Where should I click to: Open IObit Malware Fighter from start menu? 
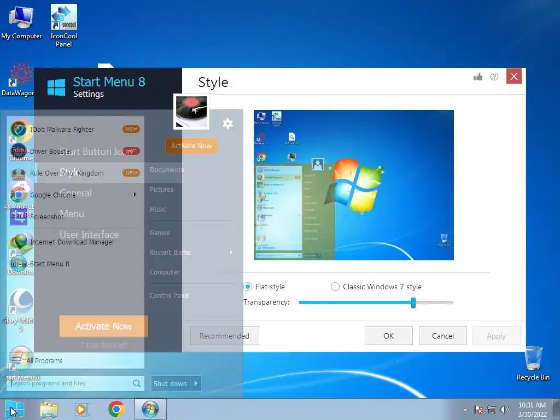75,129
